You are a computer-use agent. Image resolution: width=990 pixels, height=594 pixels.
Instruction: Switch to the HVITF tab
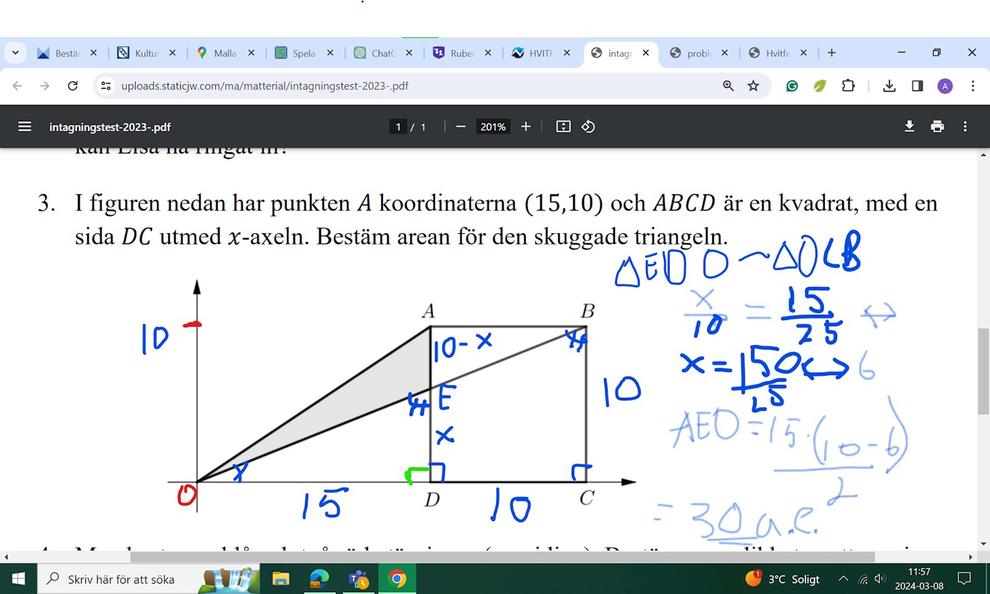540,53
